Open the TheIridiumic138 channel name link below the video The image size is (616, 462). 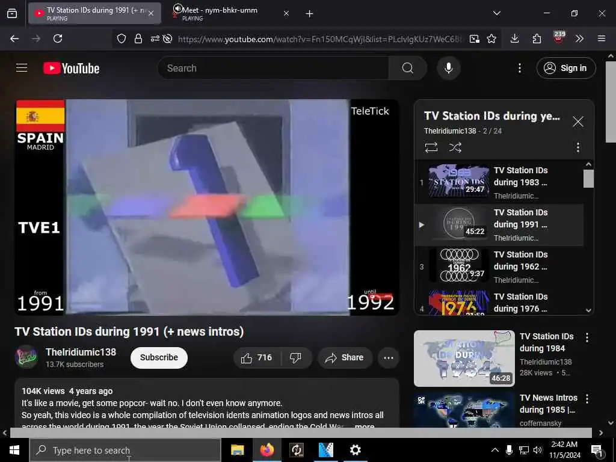[81, 352]
